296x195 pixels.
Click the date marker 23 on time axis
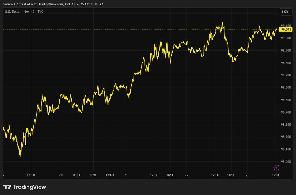tap(247, 175)
